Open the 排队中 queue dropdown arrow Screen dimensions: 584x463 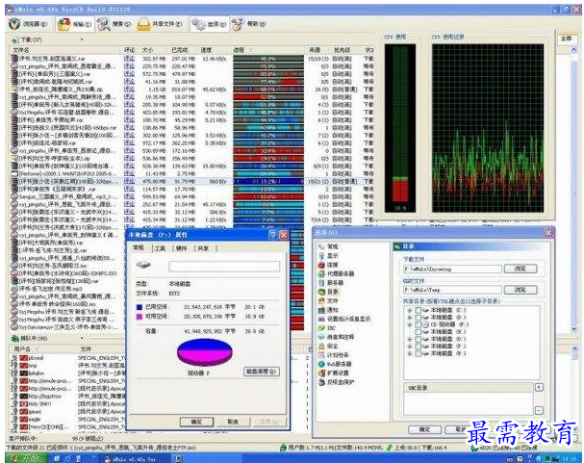point(82,339)
